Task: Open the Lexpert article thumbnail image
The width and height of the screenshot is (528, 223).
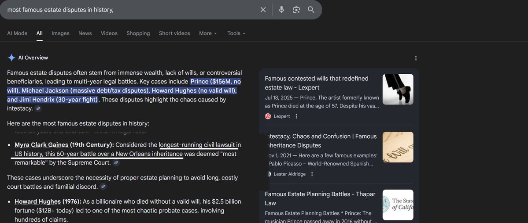Action: [x=398, y=90]
